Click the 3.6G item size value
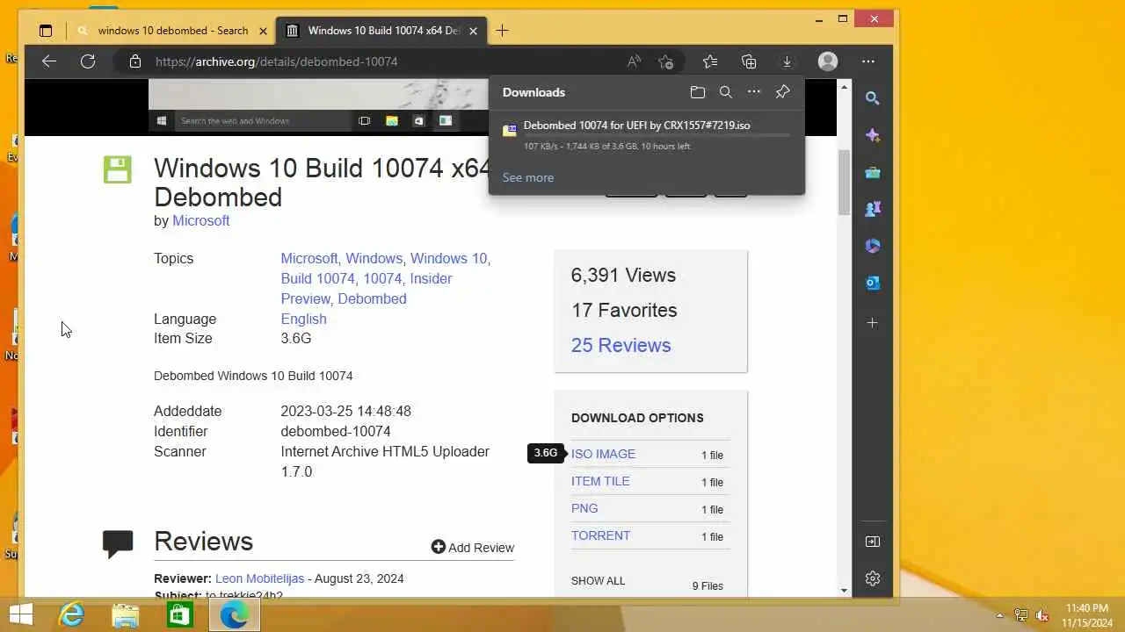 coord(296,338)
